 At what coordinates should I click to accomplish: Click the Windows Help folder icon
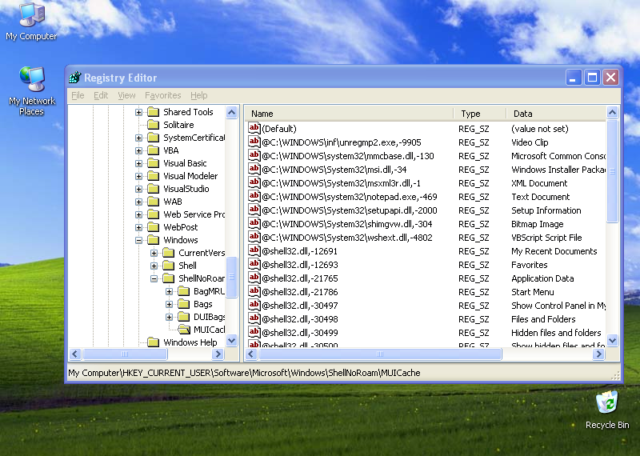(153, 342)
